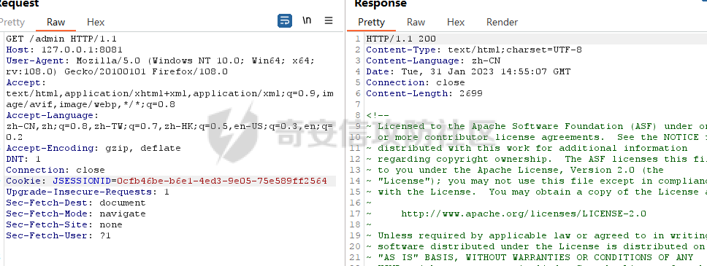Click the 'age/avif,image/webp,*/*;q=0.8' line
Viewport: 707px width, 266px height.
[x=91, y=104]
